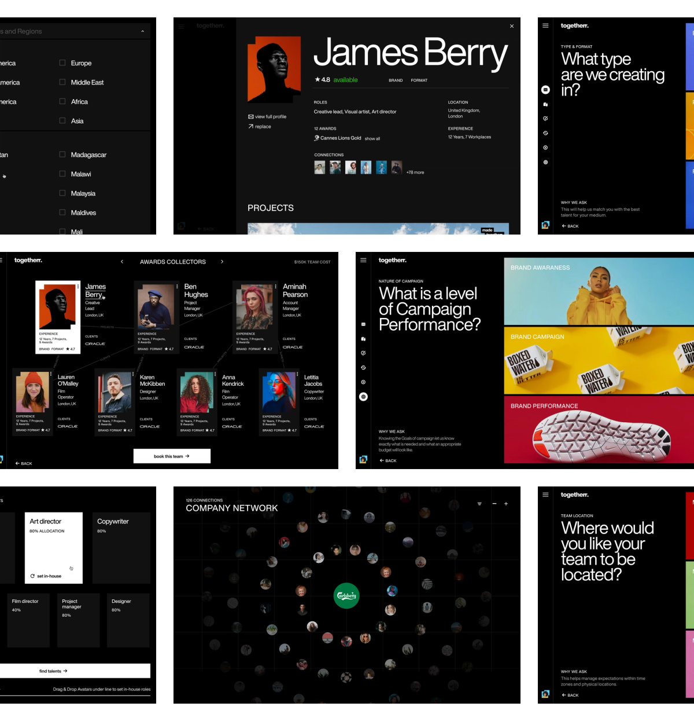Open James Berry's full profile link
This screenshot has width=694, height=721.
[x=267, y=116]
